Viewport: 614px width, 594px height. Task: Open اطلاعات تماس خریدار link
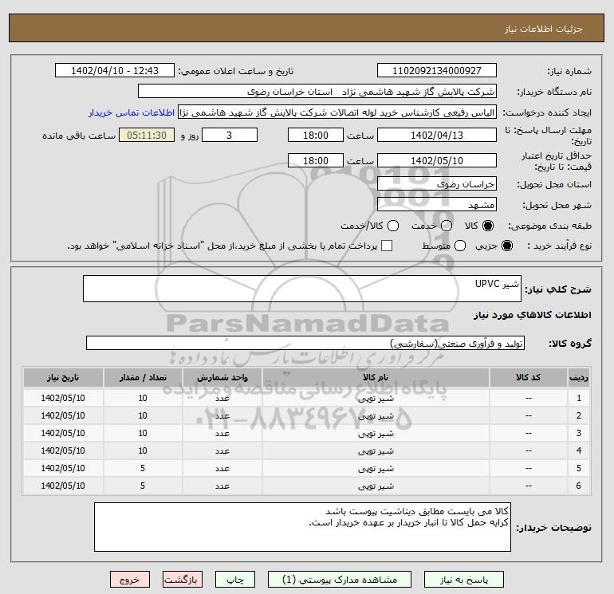tap(132, 112)
